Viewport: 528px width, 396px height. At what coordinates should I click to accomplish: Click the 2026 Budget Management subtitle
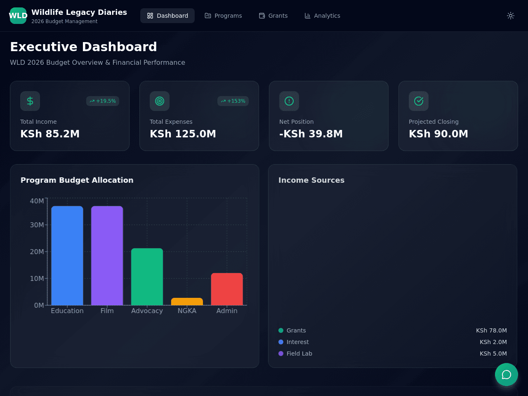click(64, 21)
